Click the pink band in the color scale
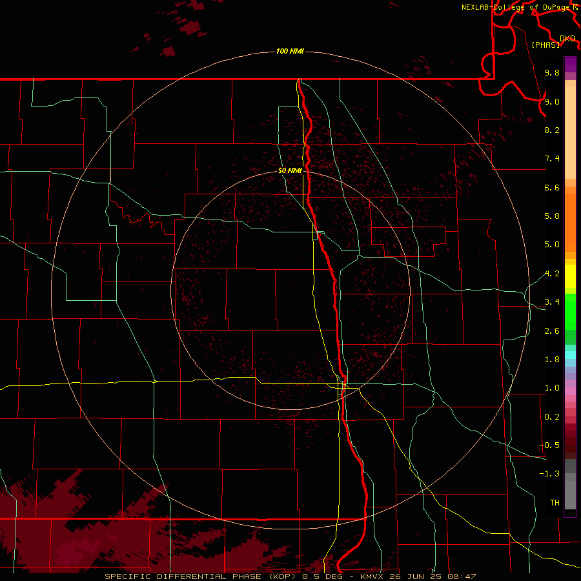581x581 pixels. pyautogui.click(x=570, y=391)
